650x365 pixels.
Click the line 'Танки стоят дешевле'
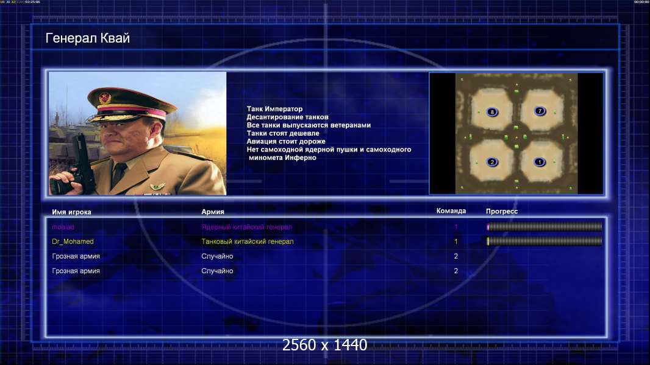pyautogui.click(x=283, y=133)
